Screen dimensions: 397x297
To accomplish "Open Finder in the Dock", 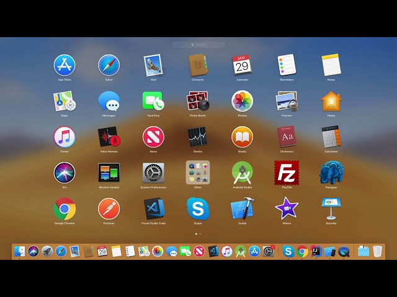I will pos(19,251).
